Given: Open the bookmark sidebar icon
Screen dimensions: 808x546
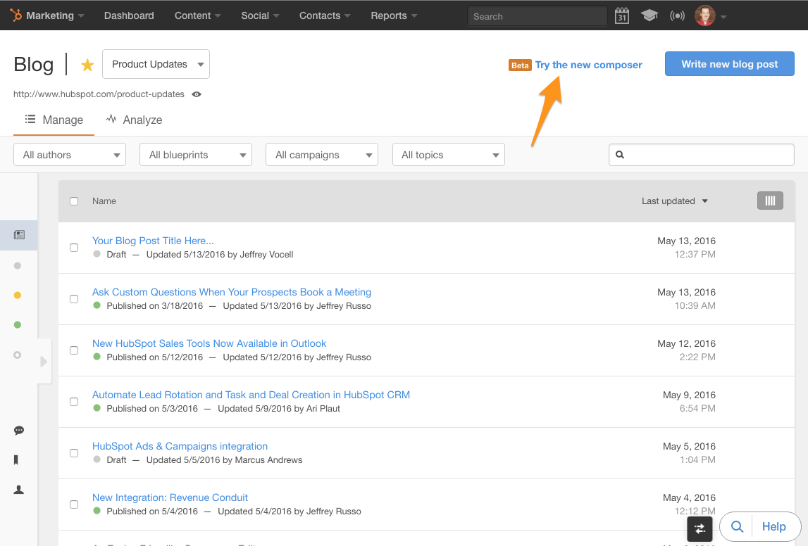Looking at the screenshot, I should click(x=16, y=459).
